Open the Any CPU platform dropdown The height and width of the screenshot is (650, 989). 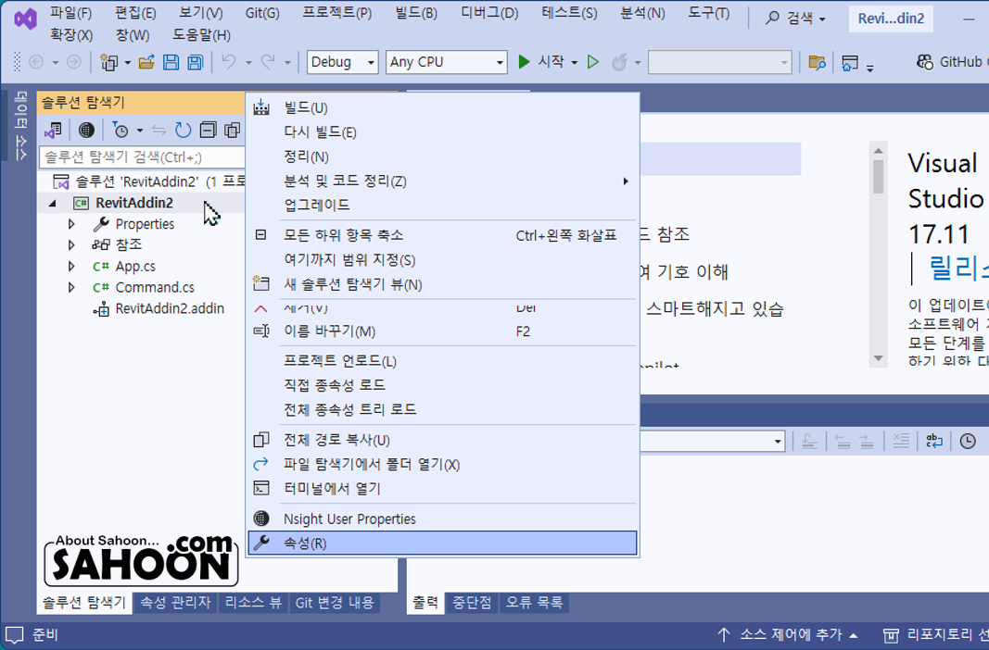tap(447, 62)
